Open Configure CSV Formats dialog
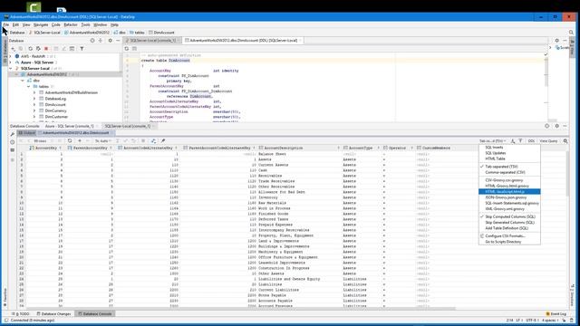Image resolution: width=580 pixels, height=326 pixels. [x=509, y=235]
